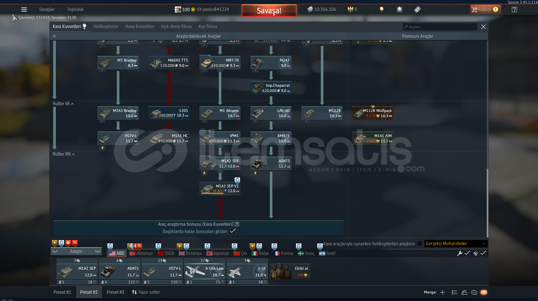The image size is (538, 301).
Task: Select the Japonya nation tab
Action: click(x=218, y=253)
